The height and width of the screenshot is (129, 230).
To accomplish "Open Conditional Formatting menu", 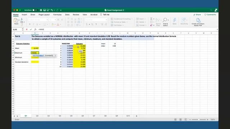I will coord(121,19).
